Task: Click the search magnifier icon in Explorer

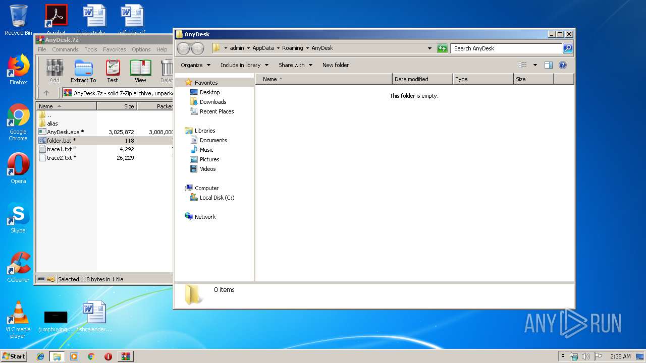Action: click(x=568, y=48)
